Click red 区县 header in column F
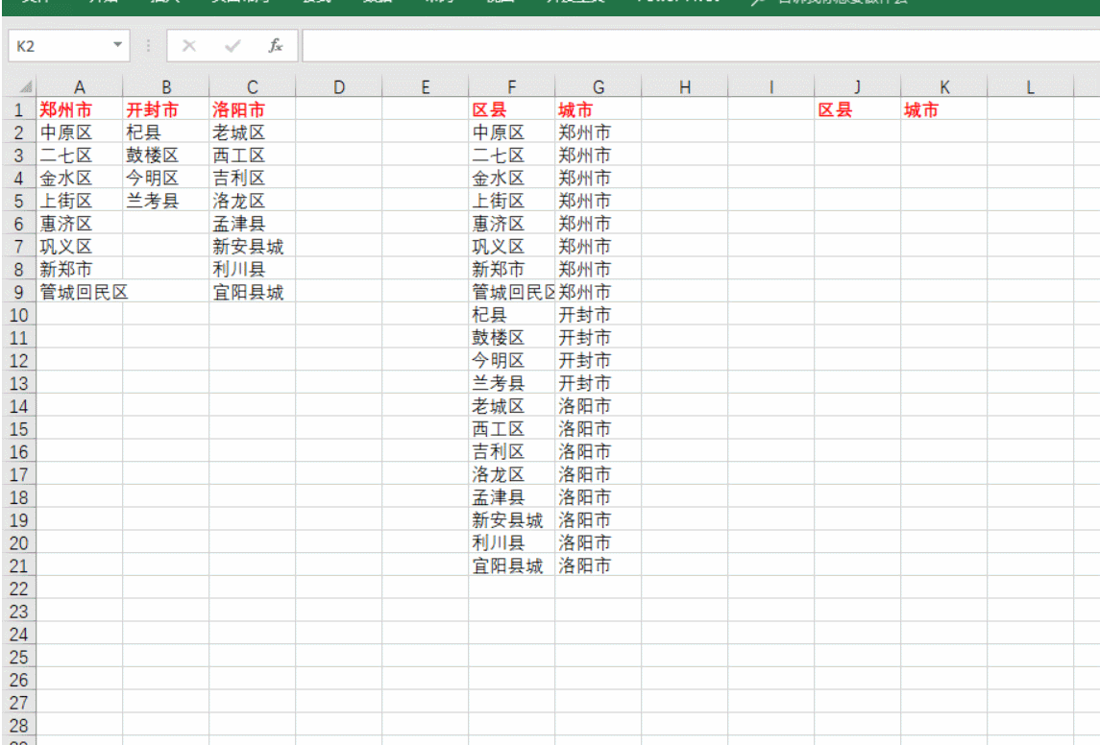 [x=511, y=109]
